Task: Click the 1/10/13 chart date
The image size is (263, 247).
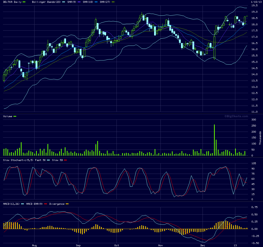Action: [256, 2]
